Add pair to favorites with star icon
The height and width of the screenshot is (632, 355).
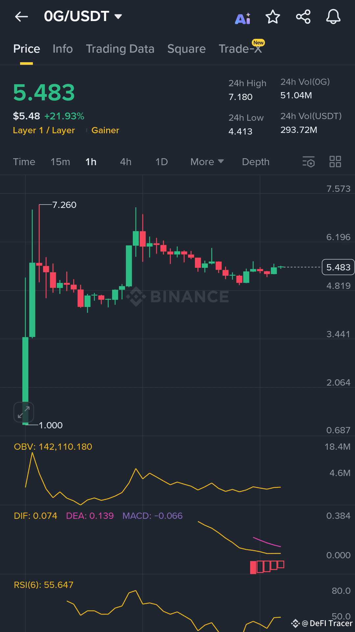pyautogui.click(x=273, y=17)
